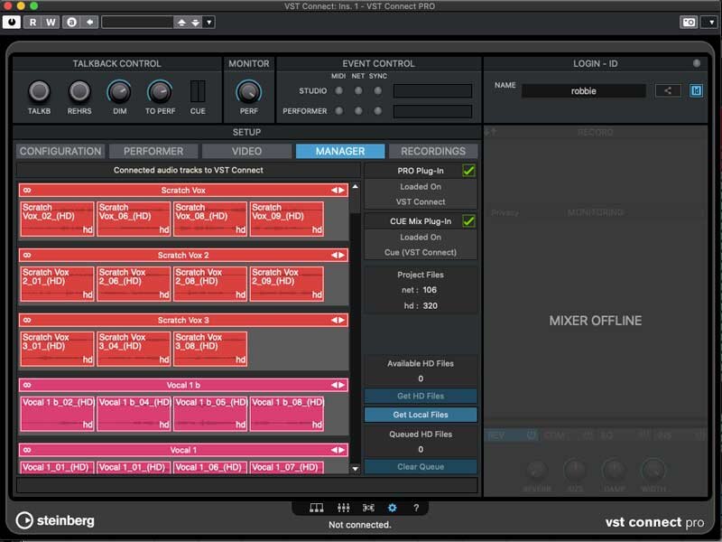722x542 pixels.
Task: Click the Clear Queue button
Action: point(421,466)
